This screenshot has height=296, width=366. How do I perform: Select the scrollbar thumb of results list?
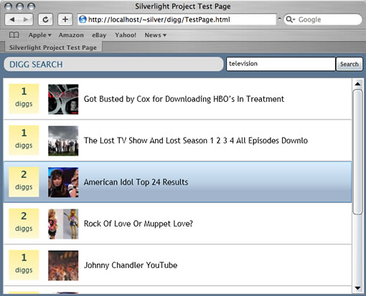[357, 152]
